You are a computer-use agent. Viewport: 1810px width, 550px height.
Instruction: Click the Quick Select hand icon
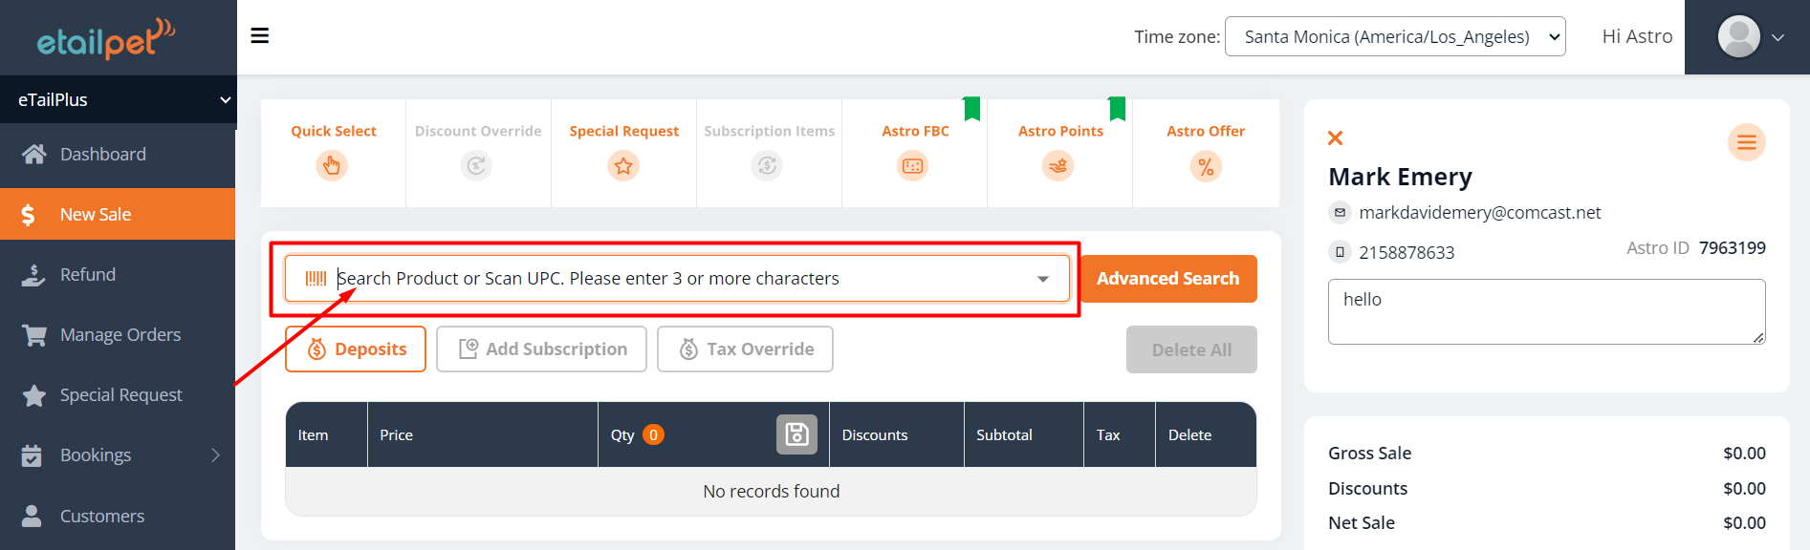point(332,166)
